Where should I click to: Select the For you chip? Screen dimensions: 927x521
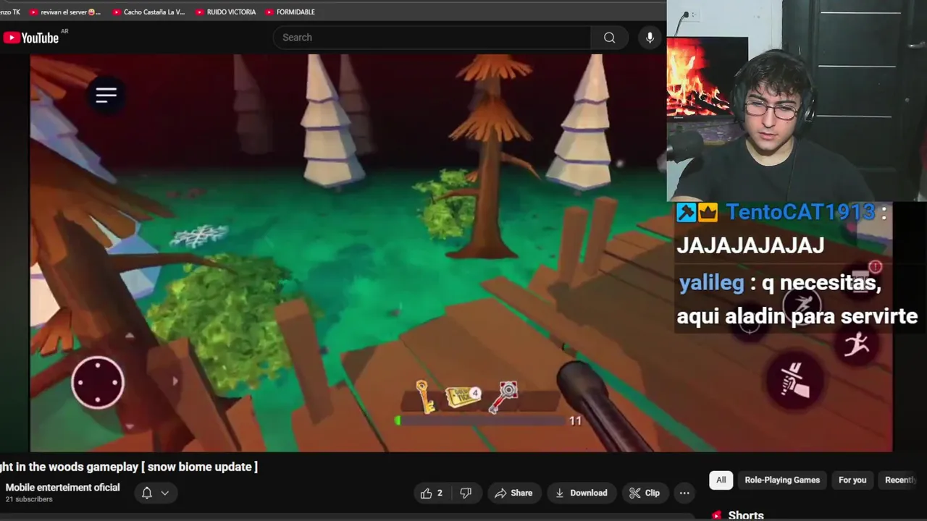pyautogui.click(x=852, y=480)
